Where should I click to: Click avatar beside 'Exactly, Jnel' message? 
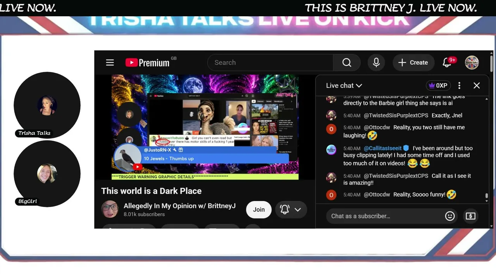tap(331, 115)
